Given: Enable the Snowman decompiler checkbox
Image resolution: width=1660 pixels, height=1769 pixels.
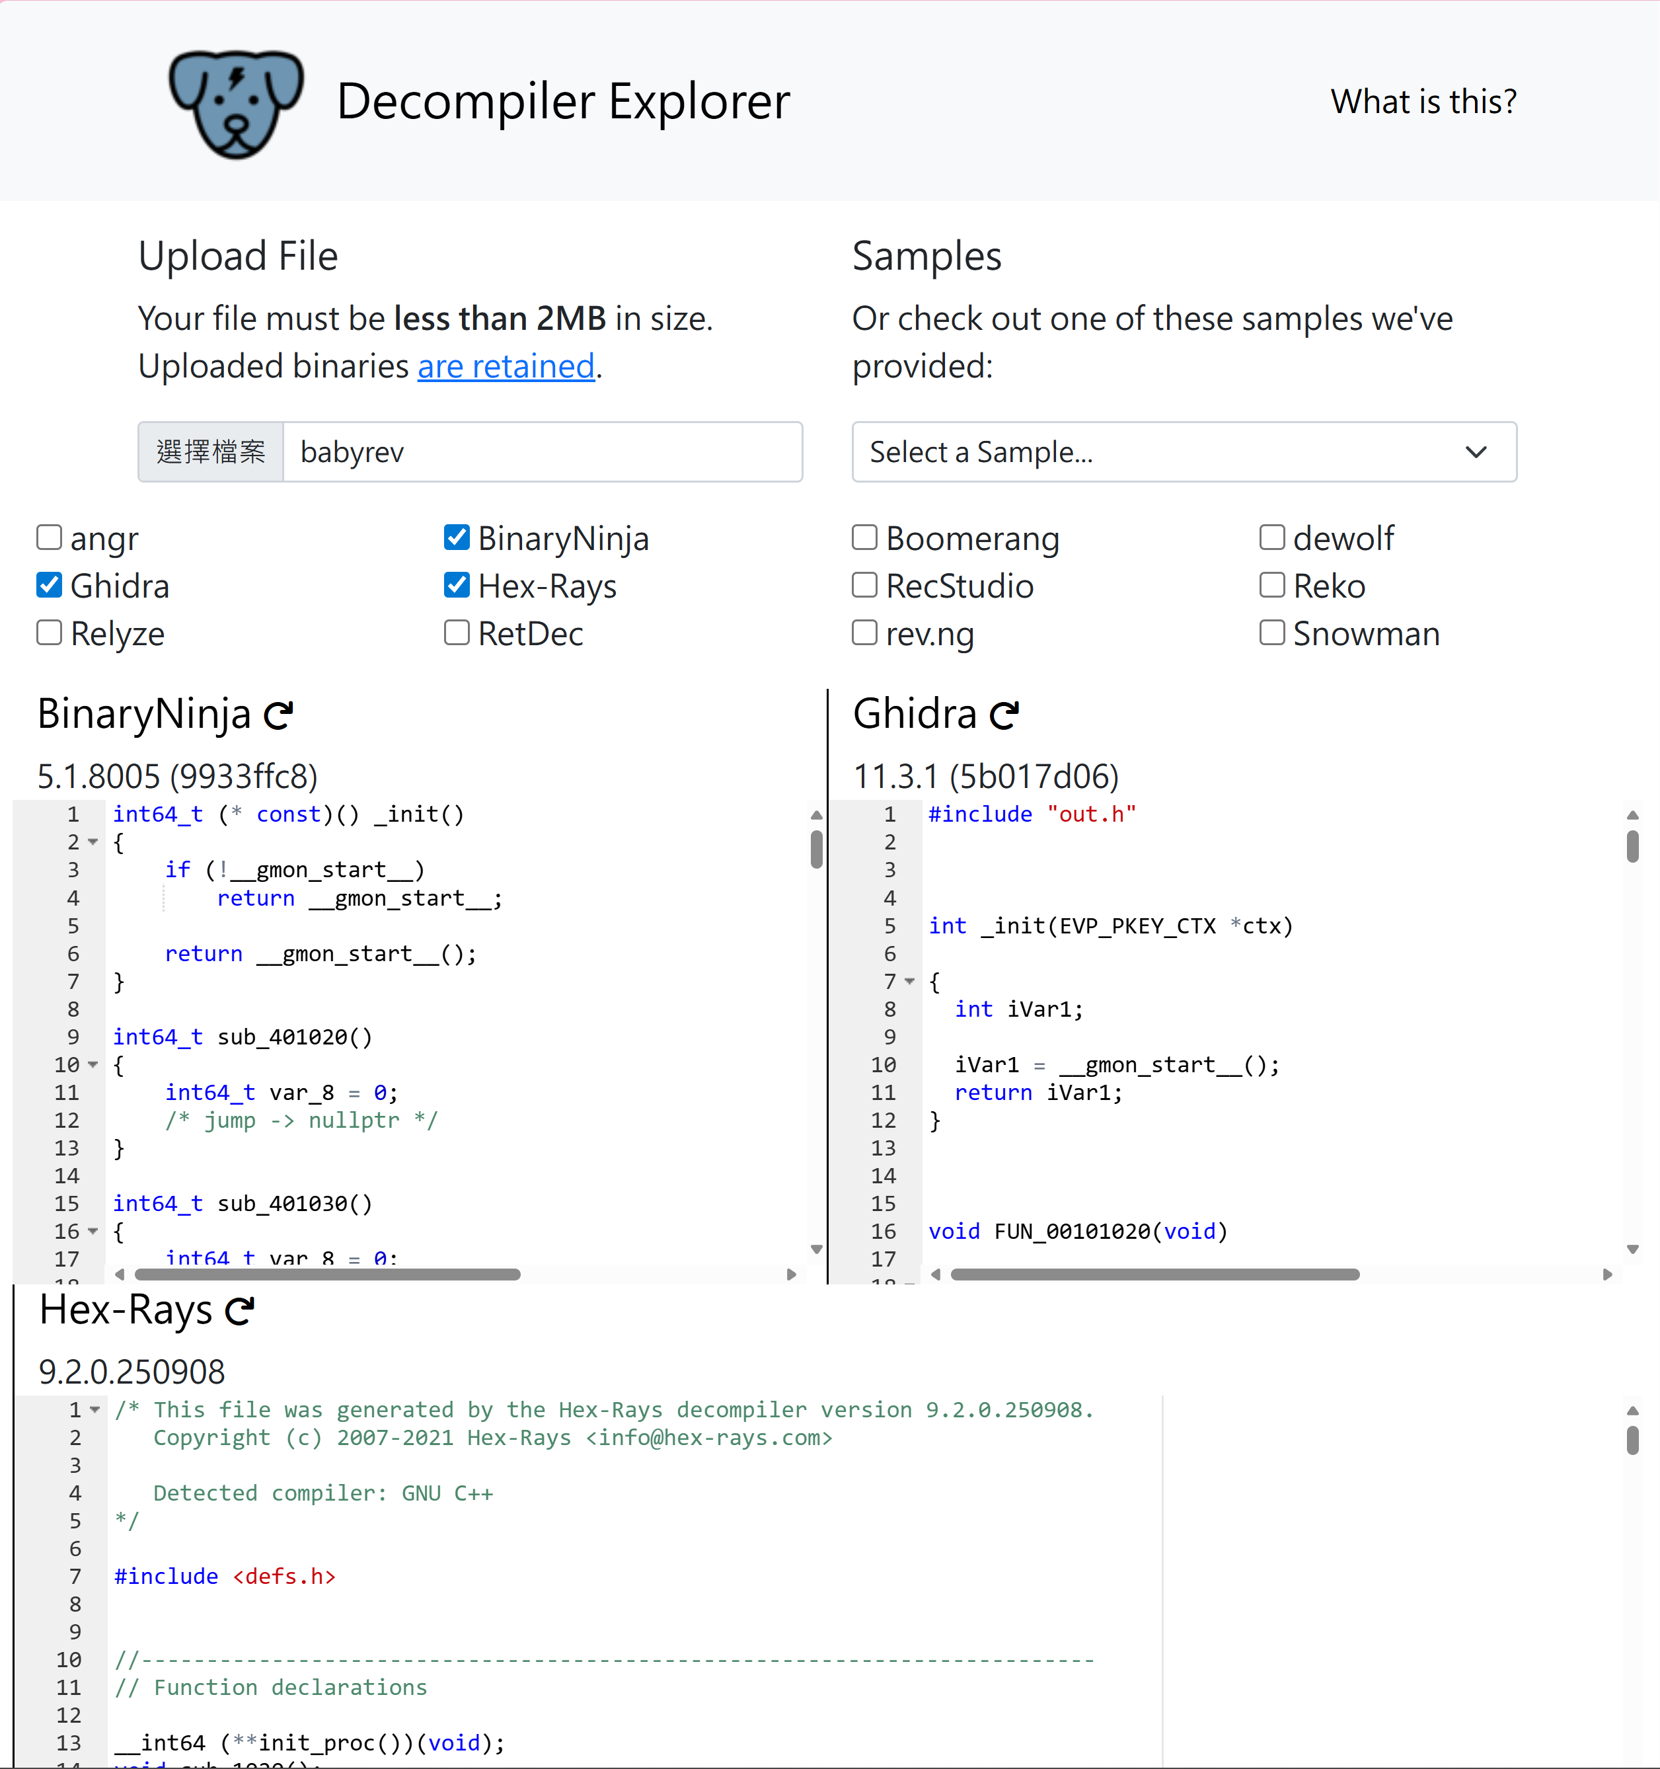Looking at the screenshot, I should (1271, 633).
